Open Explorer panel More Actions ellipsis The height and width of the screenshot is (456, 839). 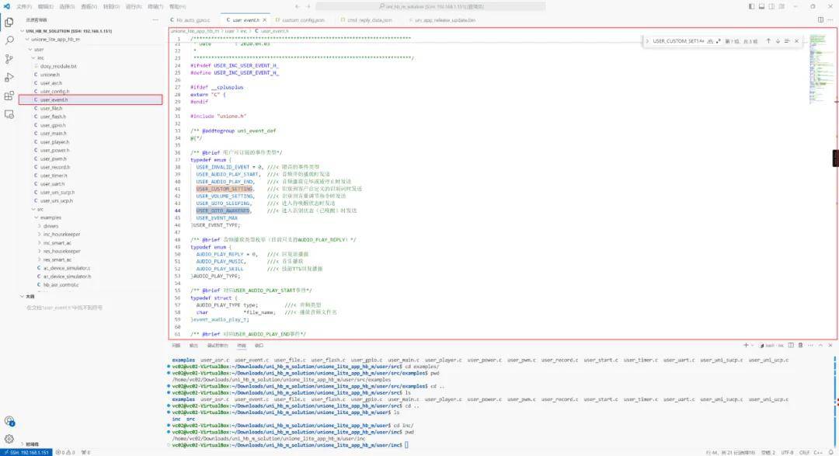click(x=155, y=19)
